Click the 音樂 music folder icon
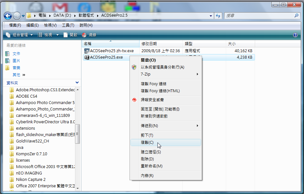 coord(7,68)
